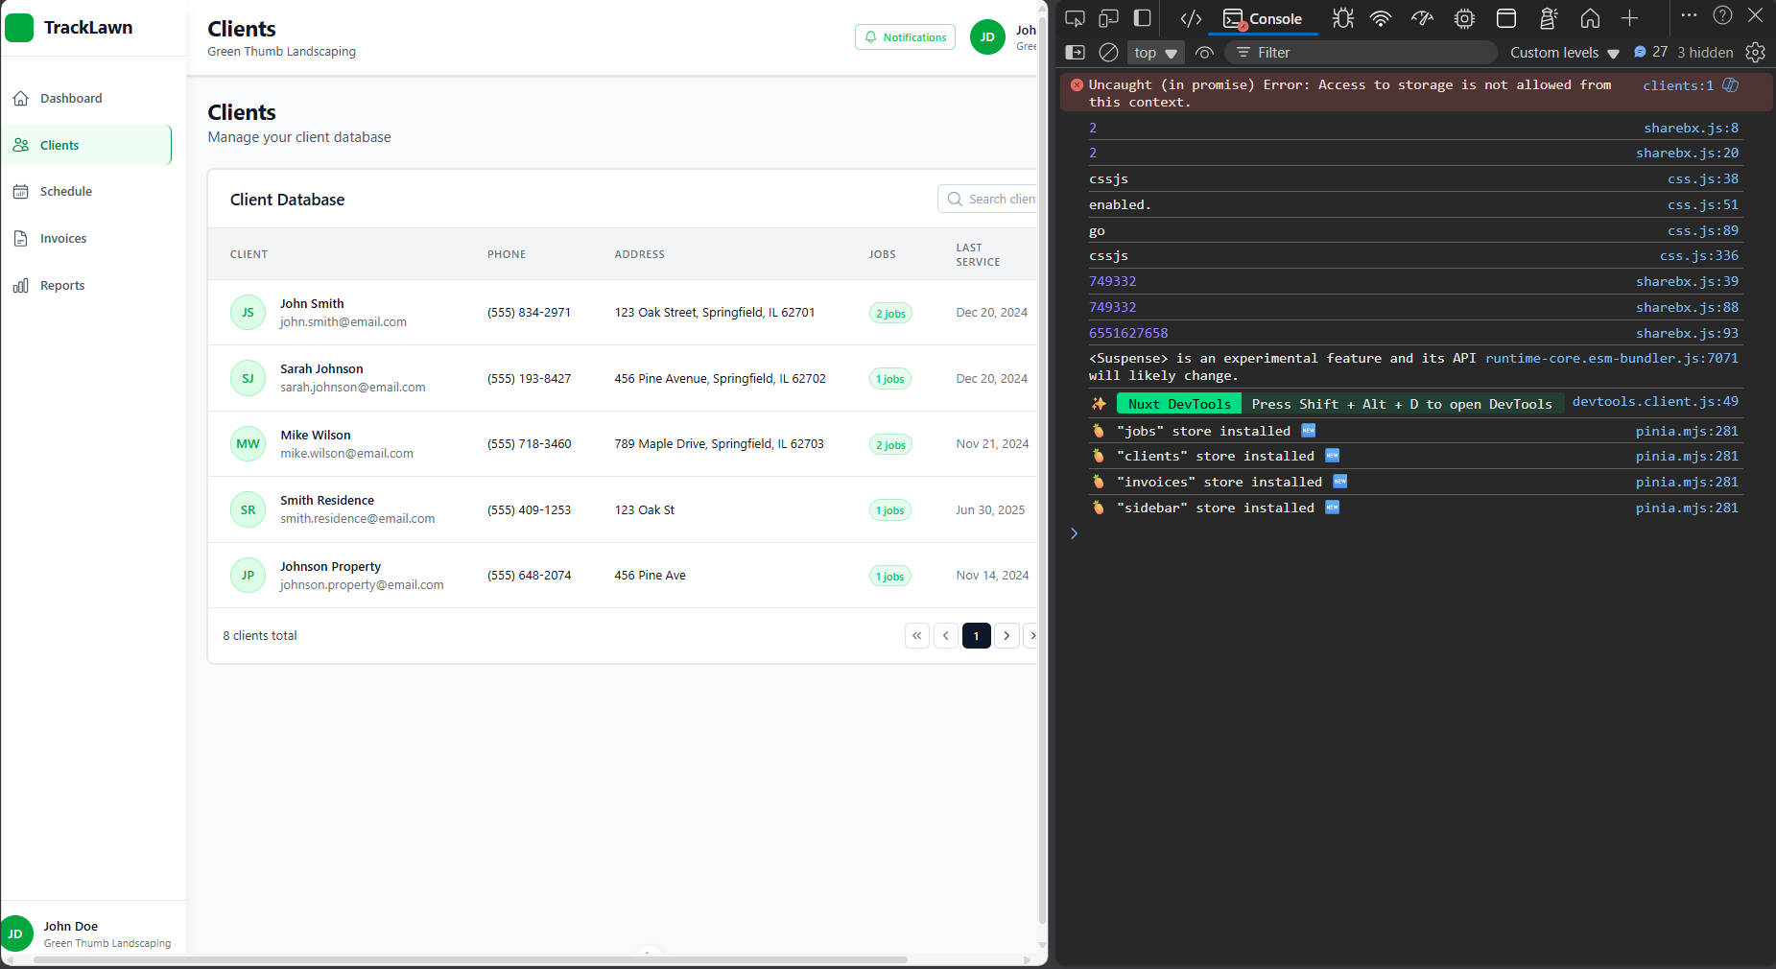Click the console prompt chevron
The height and width of the screenshot is (969, 1776).
coord(1074,533)
